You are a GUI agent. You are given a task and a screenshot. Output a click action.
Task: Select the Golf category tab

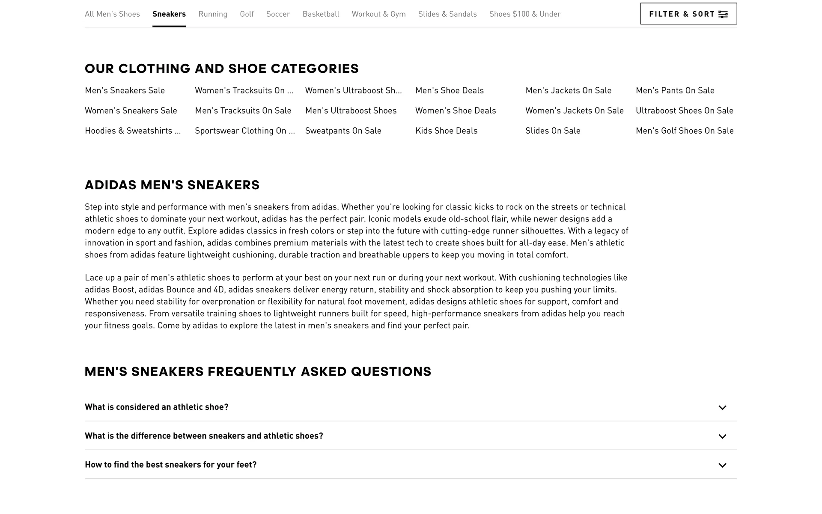(x=247, y=14)
